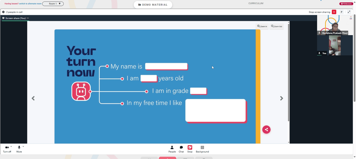Switch to the Curriculum tab
The width and height of the screenshot is (356, 159).
(256, 4)
